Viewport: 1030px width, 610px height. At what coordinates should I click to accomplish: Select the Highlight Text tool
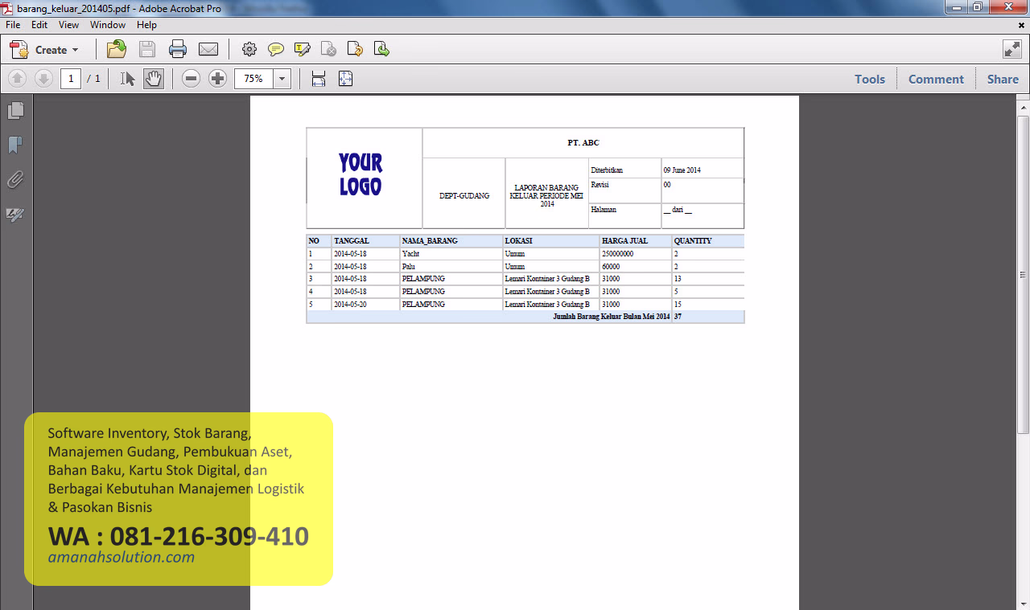coord(303,50)
